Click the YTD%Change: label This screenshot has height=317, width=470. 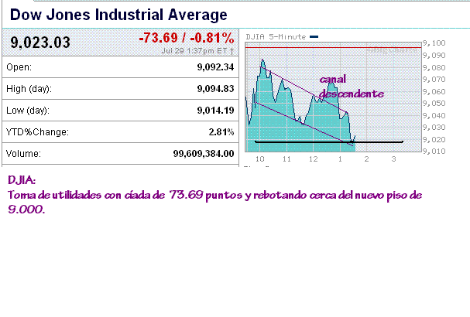pyautogui.click(x=37, y=132)
